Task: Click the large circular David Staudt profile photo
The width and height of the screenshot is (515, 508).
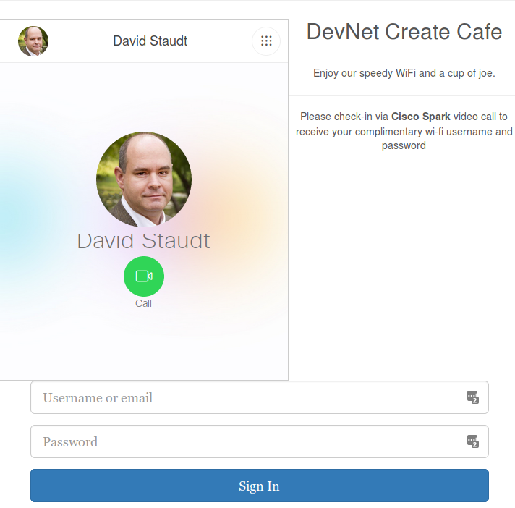Action: point(144,179)
